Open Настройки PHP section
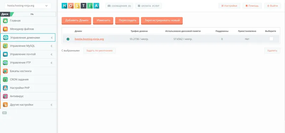Image resolution: width=285 pixels, height=133 pixels. pyautogui.click(x=28, y=88)
